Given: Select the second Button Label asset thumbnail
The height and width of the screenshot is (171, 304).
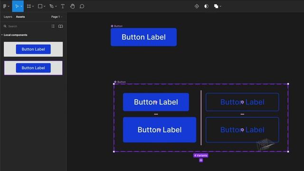Looking at the screenshot, I should (33, 68).
